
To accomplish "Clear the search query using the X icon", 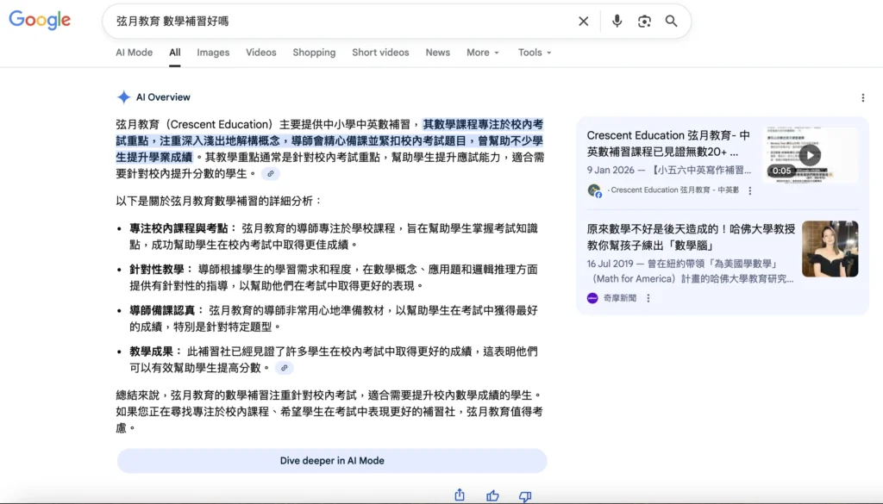I will (583, 21).
